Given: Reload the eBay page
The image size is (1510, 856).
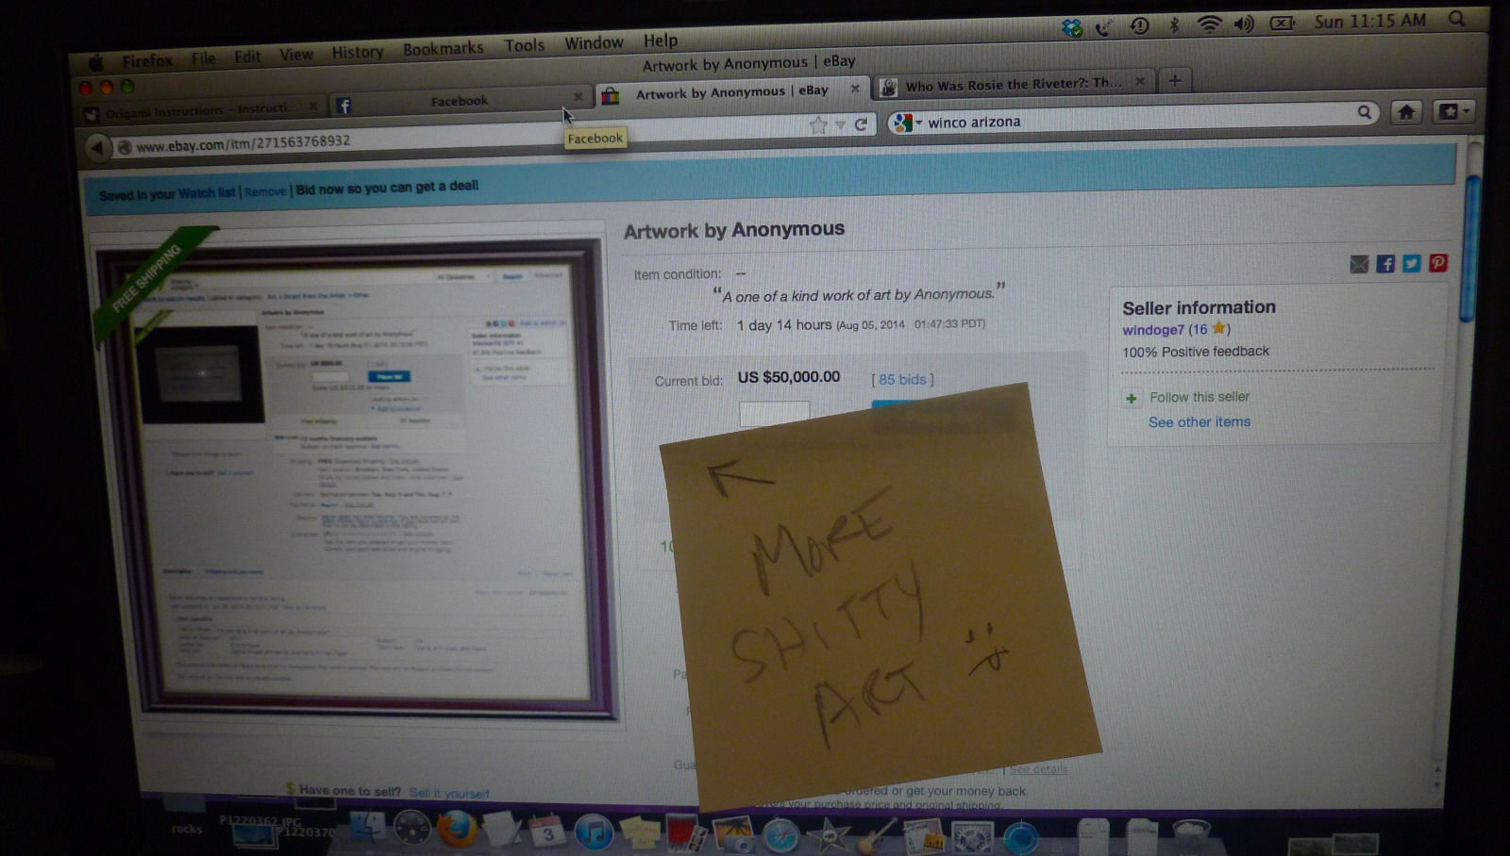Looking at the screenshot, I should pyautogui.click(x=861, y=124).
